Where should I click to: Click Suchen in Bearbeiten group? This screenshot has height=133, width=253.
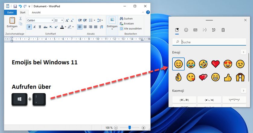(x=126, y=18)
